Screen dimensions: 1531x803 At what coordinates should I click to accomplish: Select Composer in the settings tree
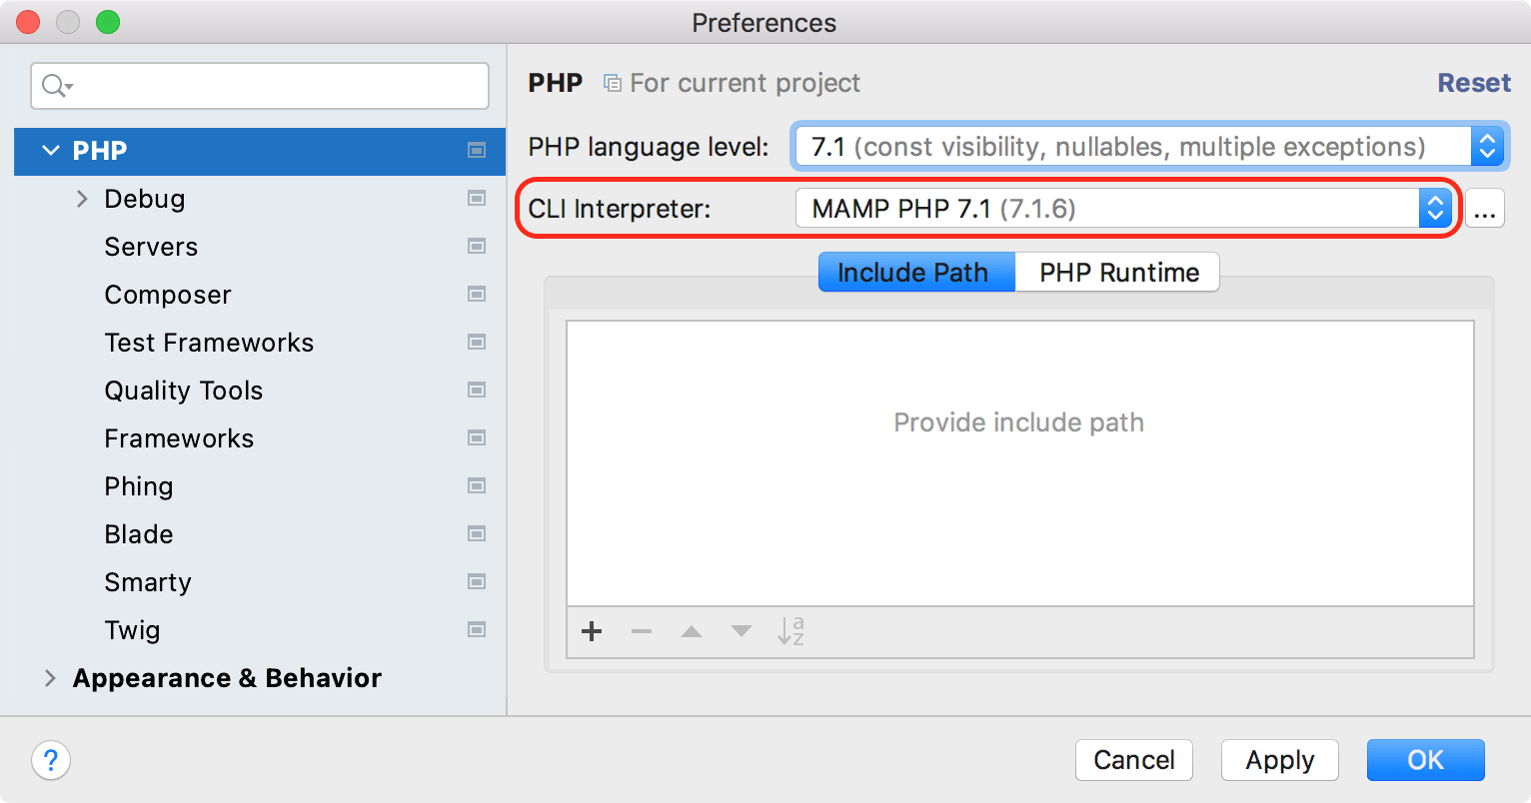(x=168, y=295)
